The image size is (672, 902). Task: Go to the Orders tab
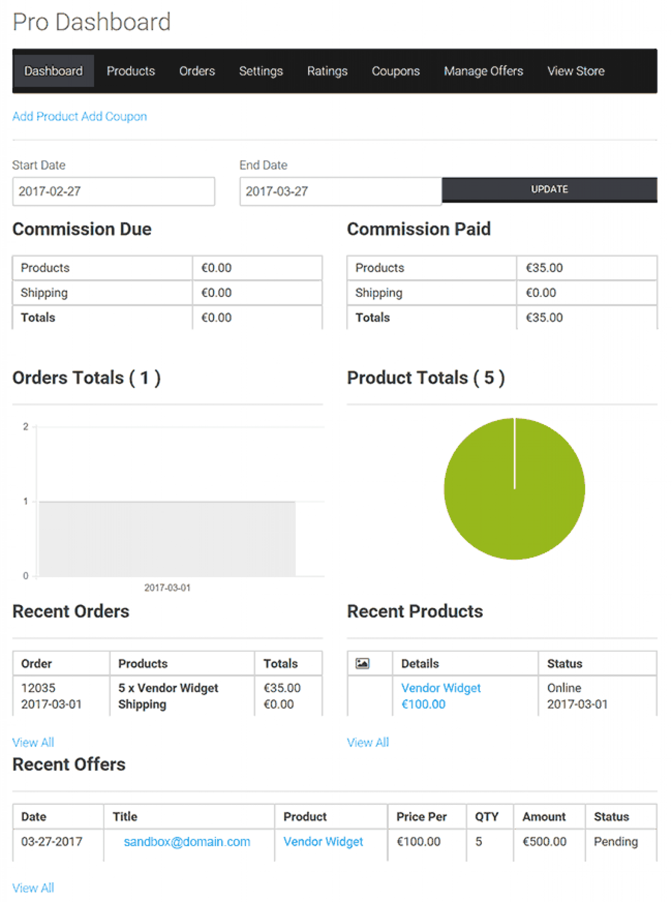click(x=197, y=71)
